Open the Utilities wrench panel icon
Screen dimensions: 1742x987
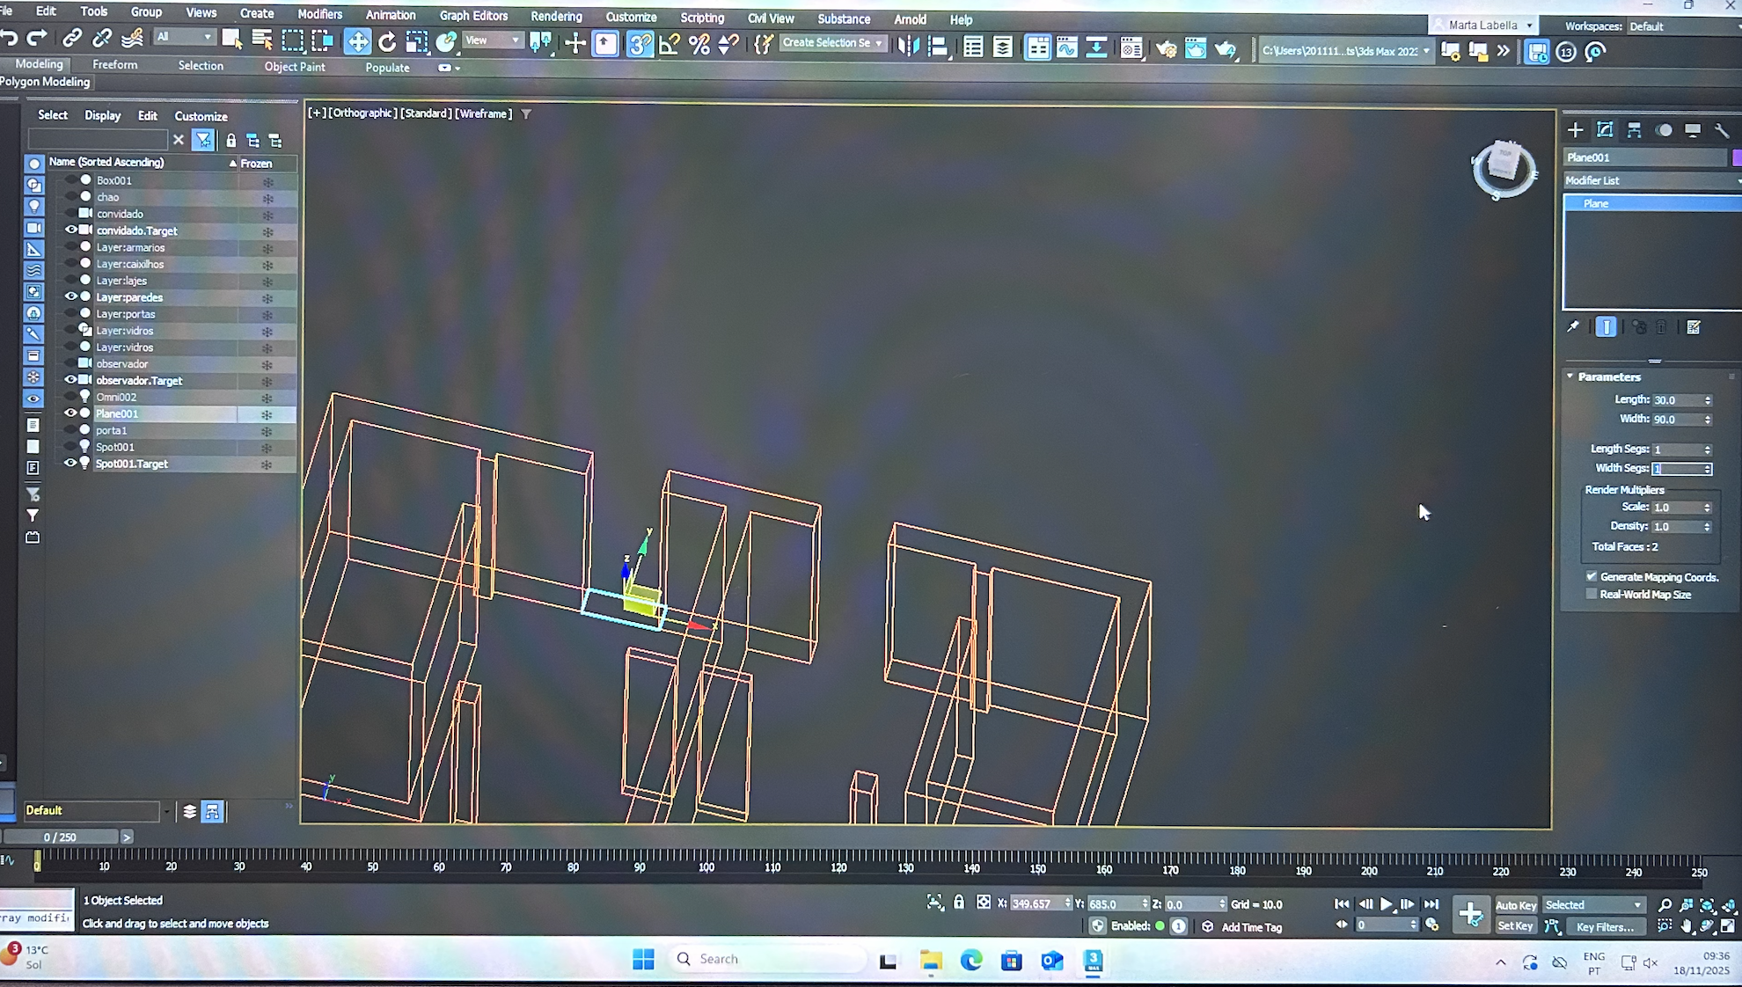[1722, 130]
